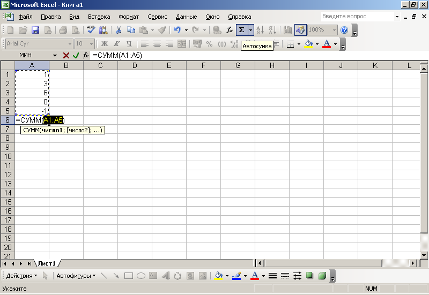This screenshot has width=429, height=295.
Task: Click the Print icon
Action: tap(63, 30)
